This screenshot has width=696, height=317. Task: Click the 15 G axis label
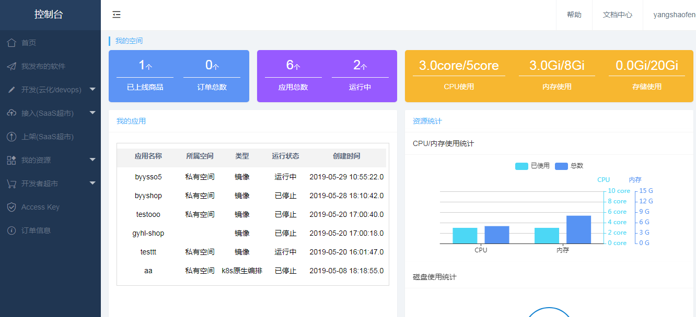click(x=646, y=191)
